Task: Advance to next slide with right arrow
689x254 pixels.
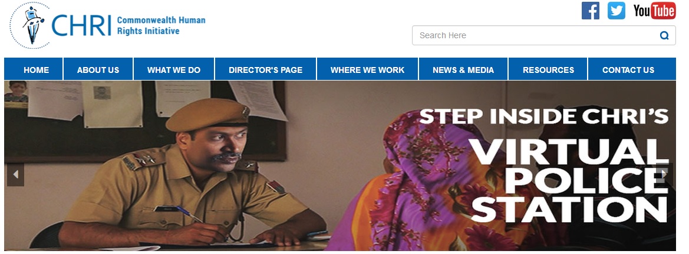Action: 664,175
